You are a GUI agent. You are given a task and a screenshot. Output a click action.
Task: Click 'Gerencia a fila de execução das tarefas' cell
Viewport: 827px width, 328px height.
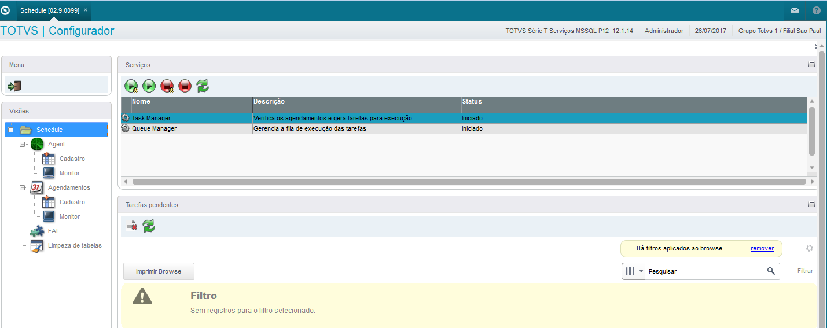(356, 128)
